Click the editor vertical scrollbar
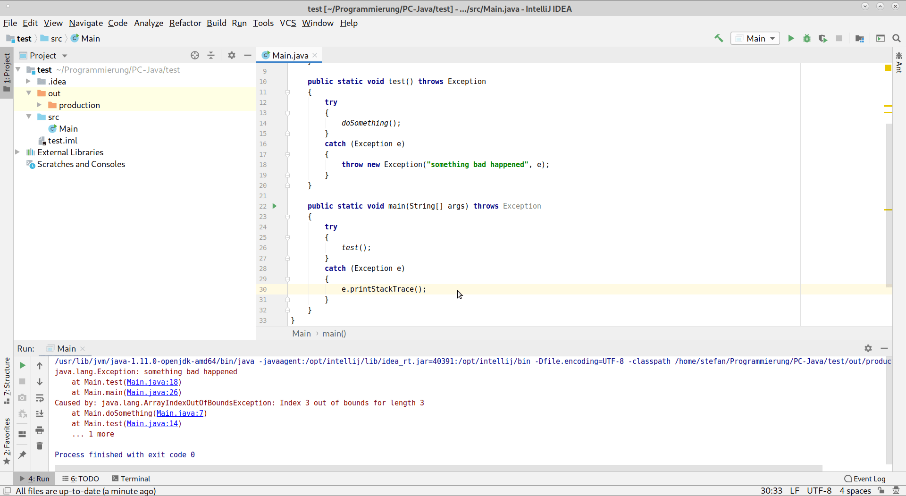Viewport: 906px width, 496px height. point(889,205)
